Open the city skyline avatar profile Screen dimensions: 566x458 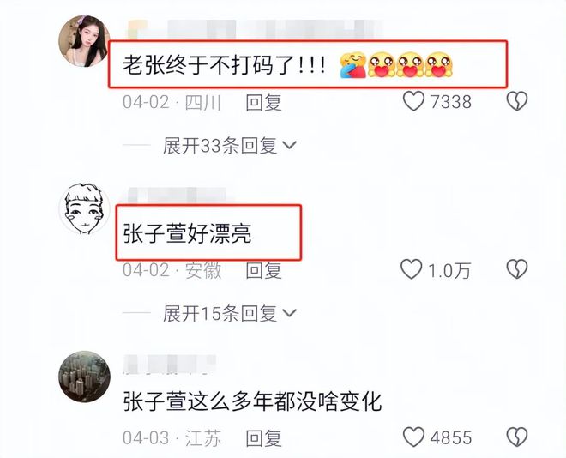point(84,377)
